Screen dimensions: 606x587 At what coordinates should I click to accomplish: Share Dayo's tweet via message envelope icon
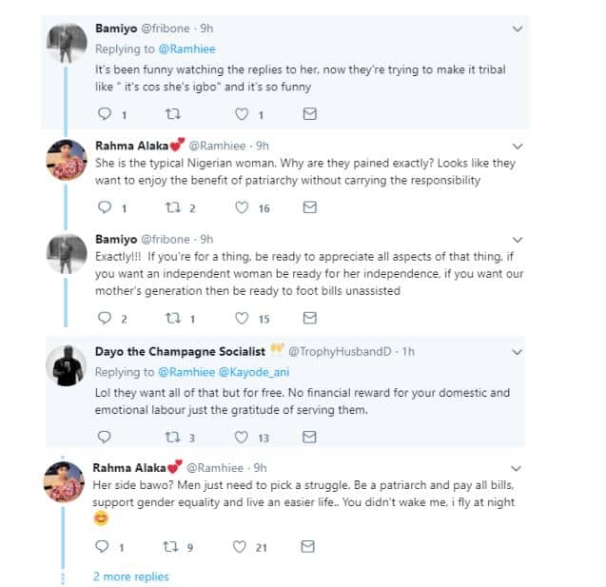[x=309, y=437]
